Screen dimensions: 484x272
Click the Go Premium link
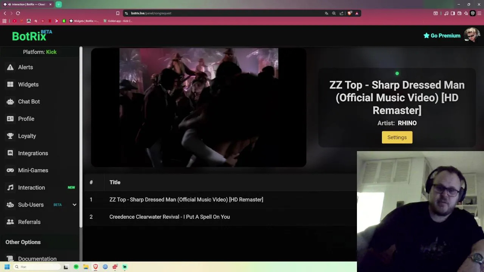point(442,36)
